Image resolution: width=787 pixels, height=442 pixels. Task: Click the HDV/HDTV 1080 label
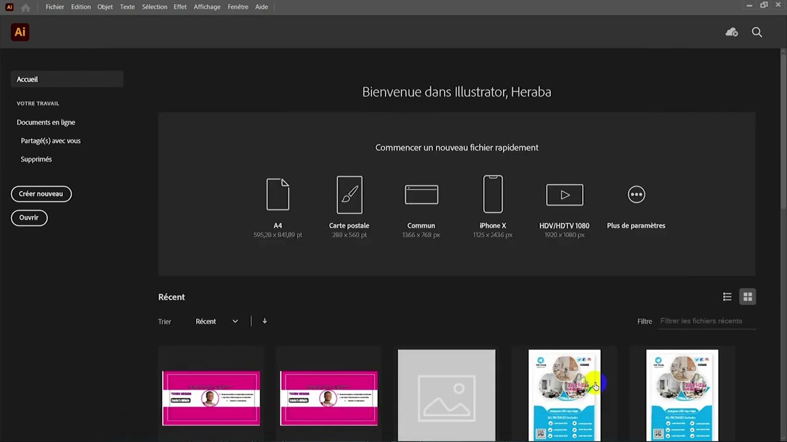(564, 226)
